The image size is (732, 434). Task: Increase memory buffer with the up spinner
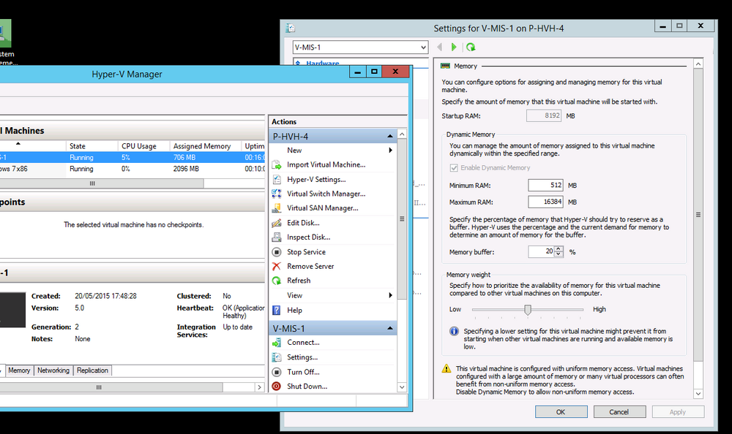point(559,249)
